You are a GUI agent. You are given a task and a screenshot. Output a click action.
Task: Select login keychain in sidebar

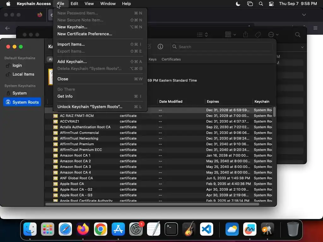(x=22, y=65)
